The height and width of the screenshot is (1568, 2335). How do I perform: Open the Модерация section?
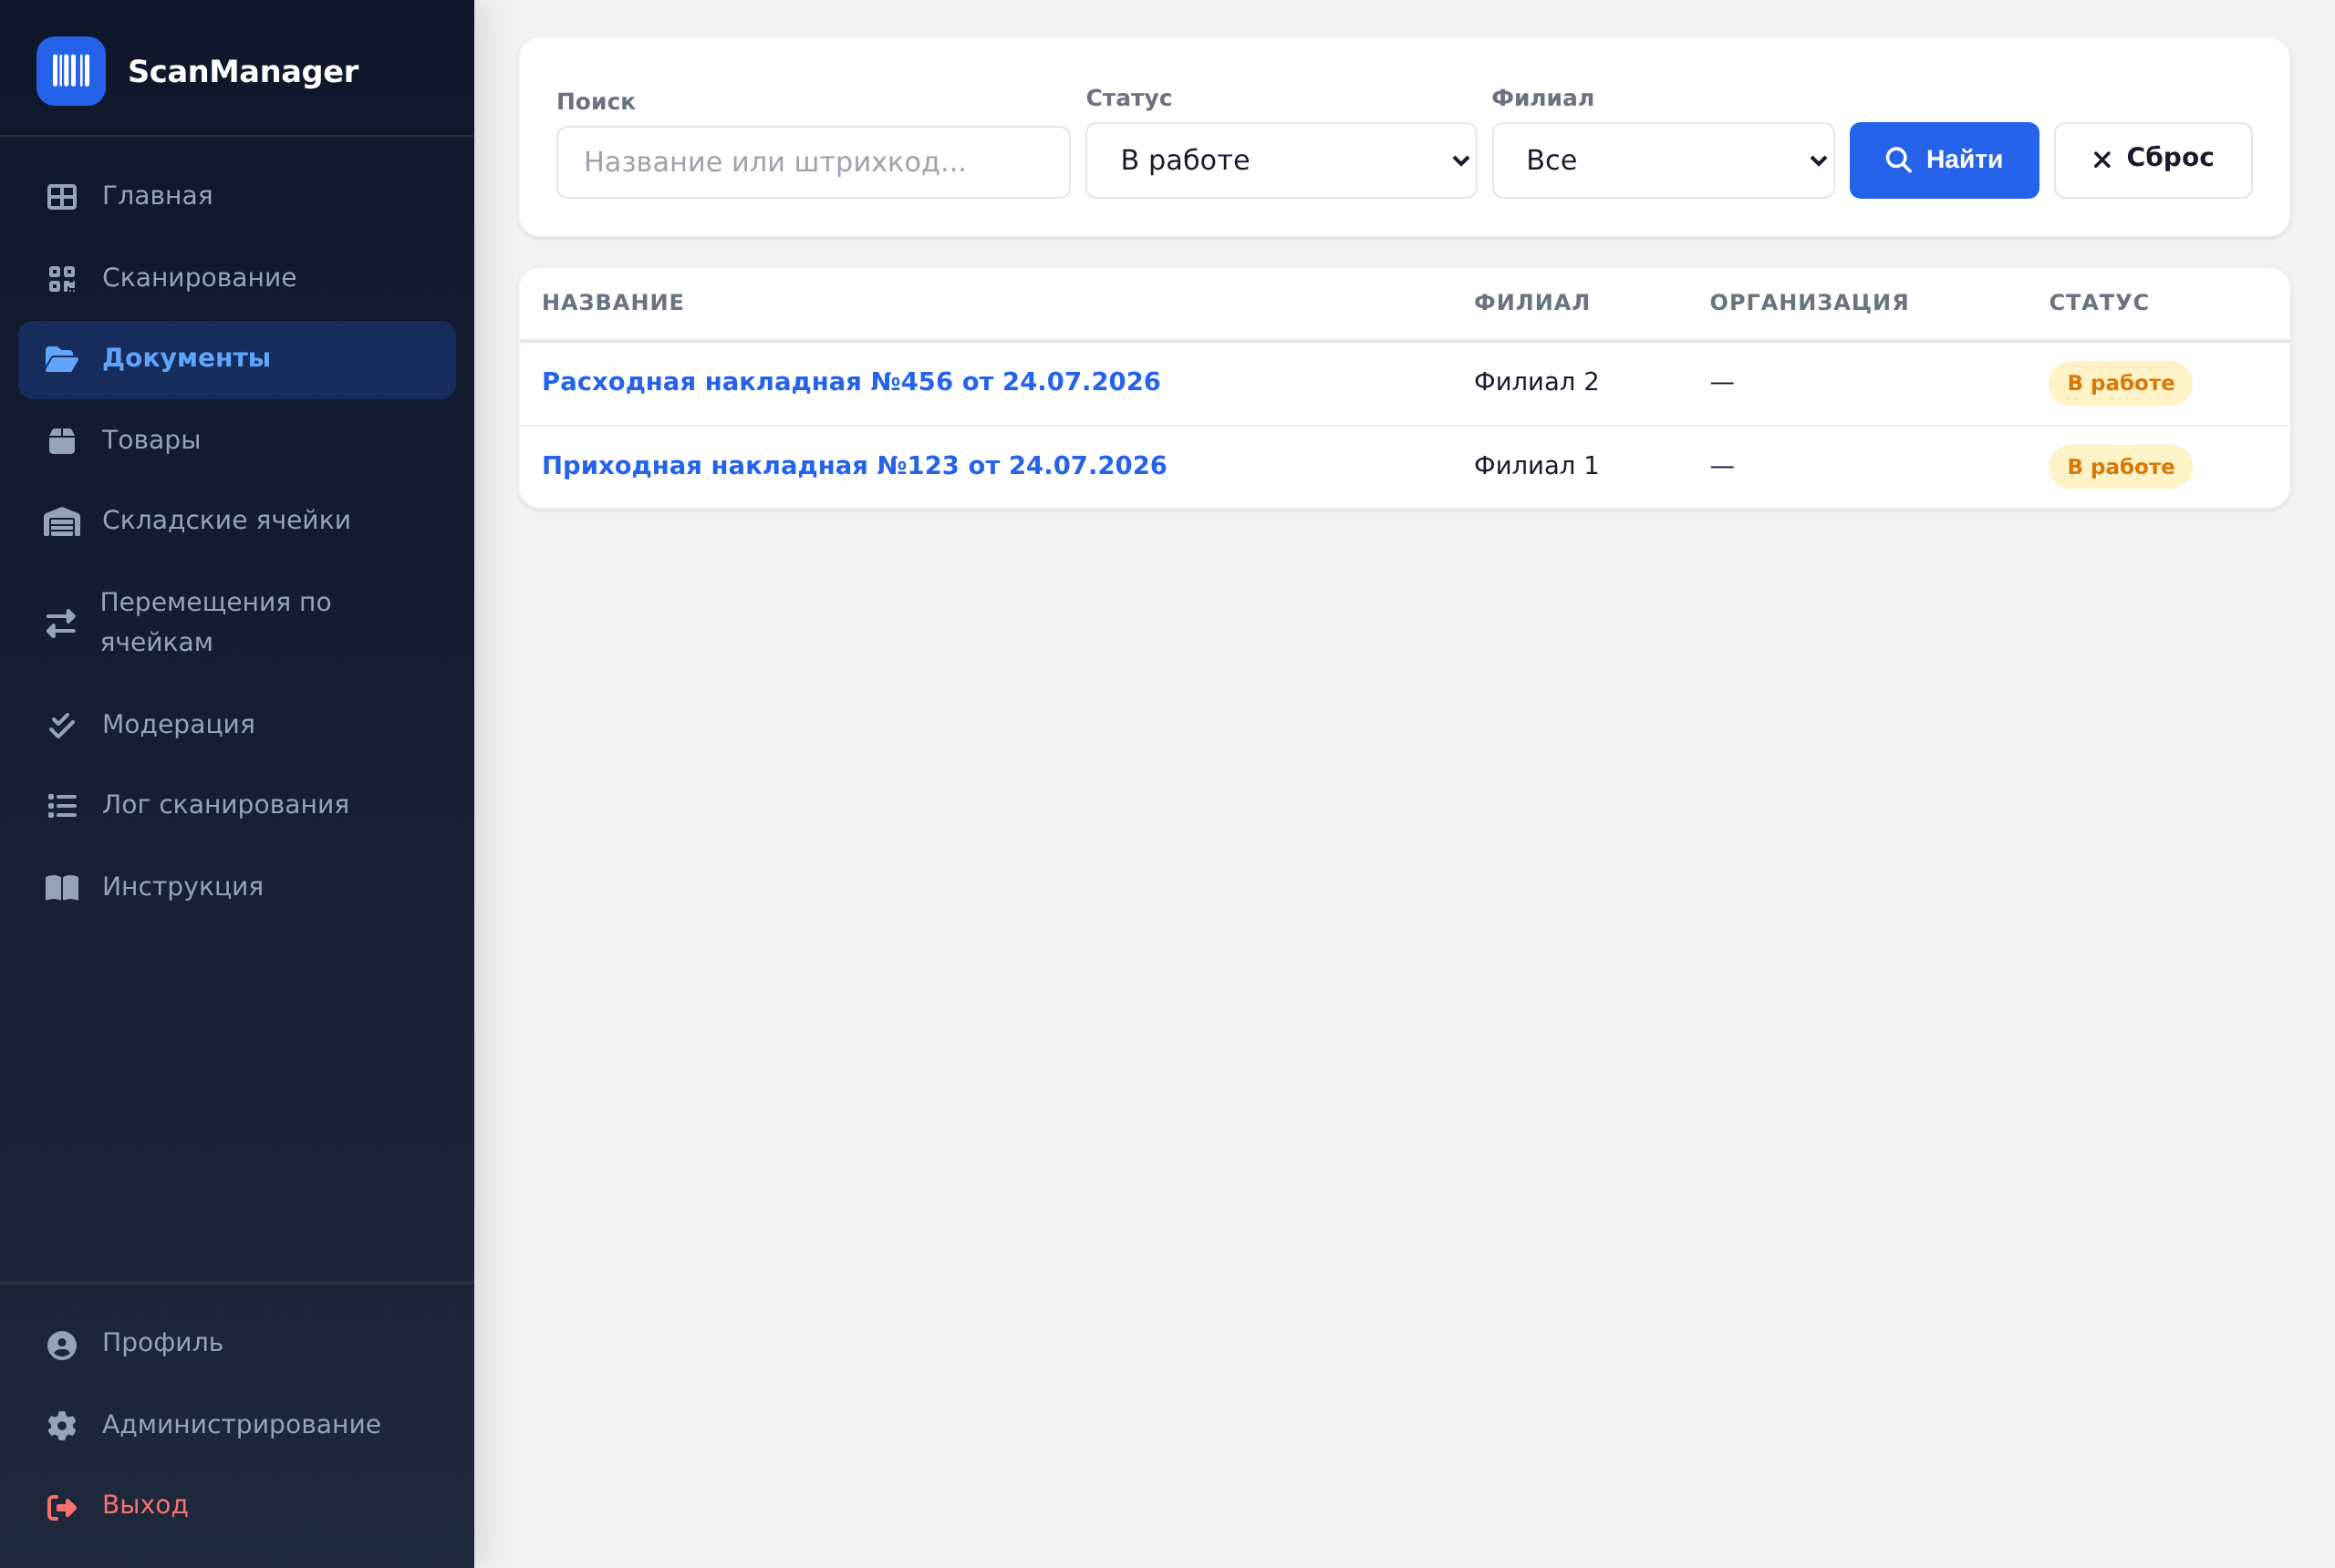tap(237, 724)
